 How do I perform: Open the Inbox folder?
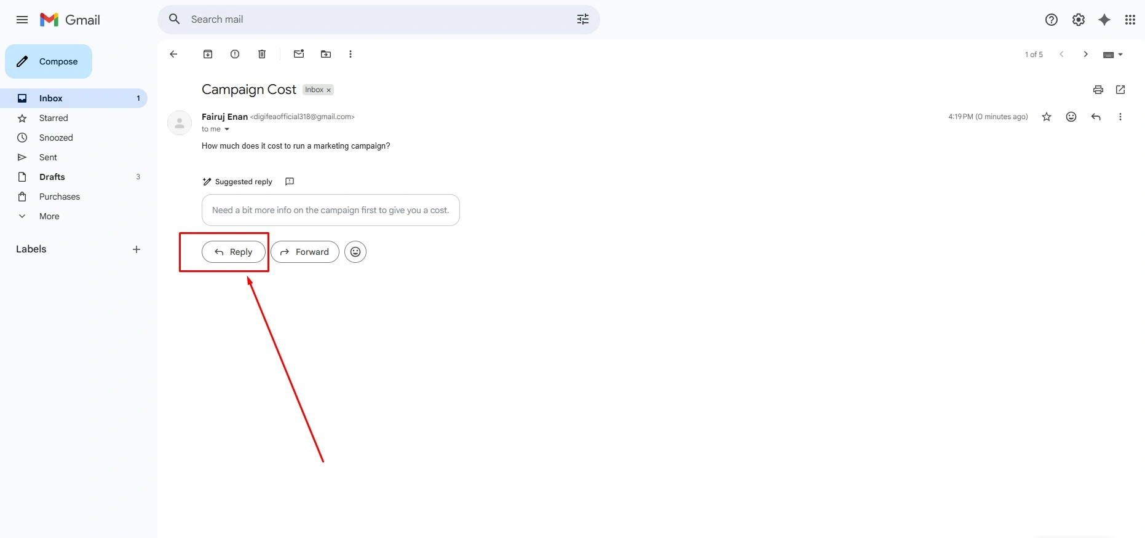[x=74, y=98]
